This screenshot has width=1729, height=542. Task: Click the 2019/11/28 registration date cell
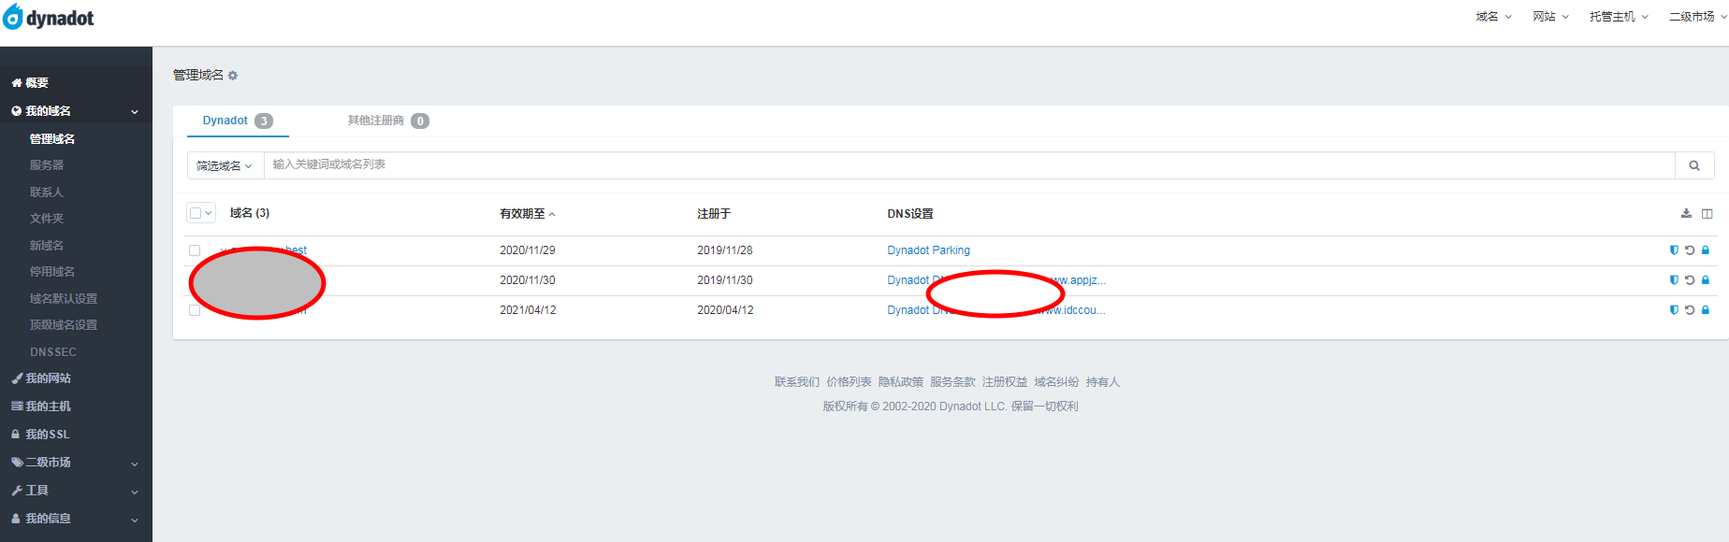tap(725, 250)
